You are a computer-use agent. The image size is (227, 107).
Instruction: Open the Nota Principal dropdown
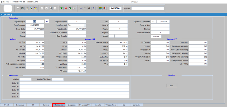[85, 25]
